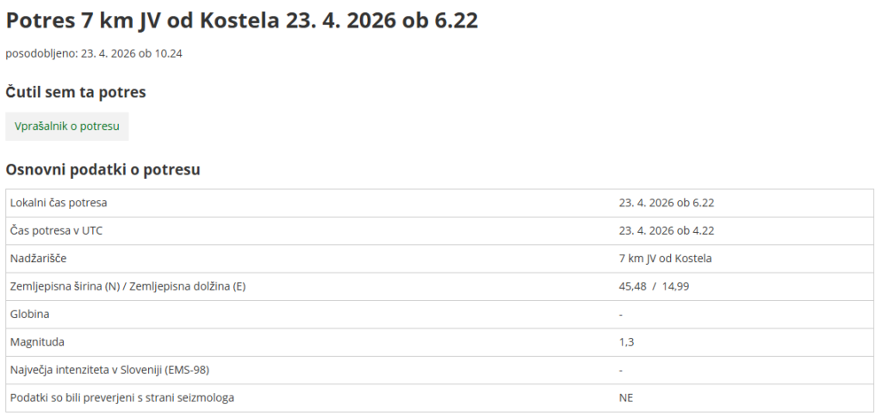Click the Globina row label
The height and width of the screenshot is (417, 882).
coord(30,314)
